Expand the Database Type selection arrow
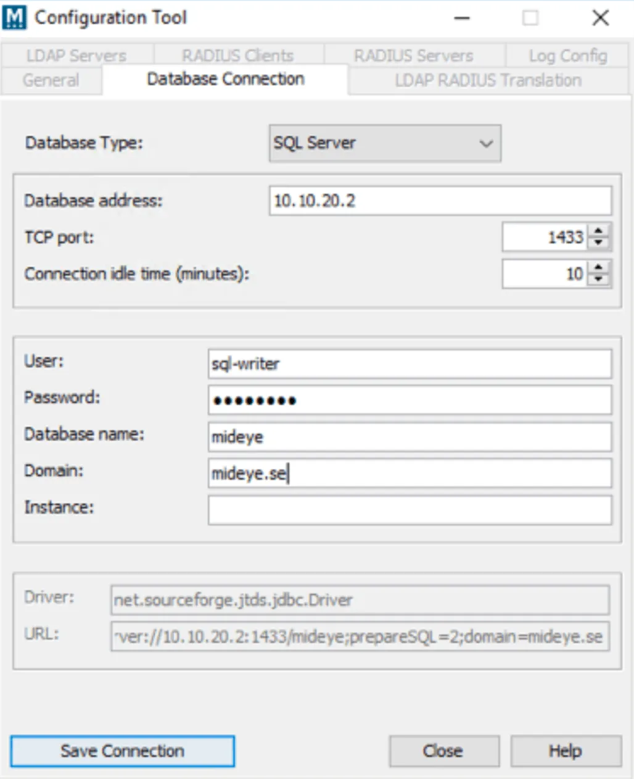 pos(487,143)
